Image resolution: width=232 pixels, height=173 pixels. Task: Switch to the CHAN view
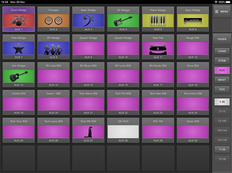222,51
